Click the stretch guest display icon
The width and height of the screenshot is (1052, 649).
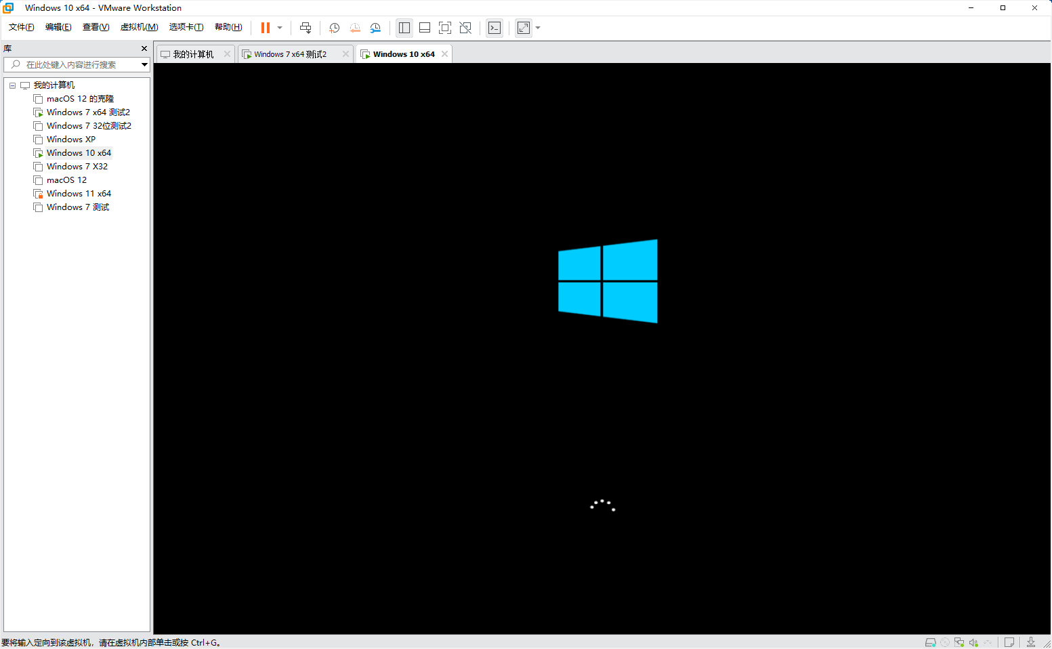524,28
